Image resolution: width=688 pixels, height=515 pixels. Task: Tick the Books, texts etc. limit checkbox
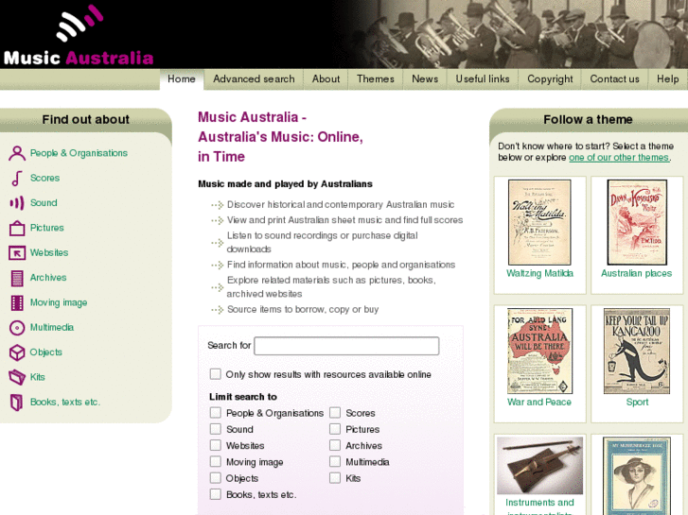point(216,494)
